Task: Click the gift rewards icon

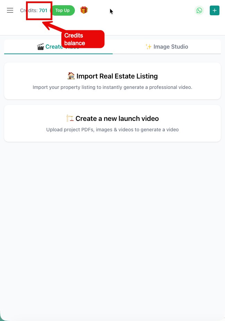Action: pos(84,10)
